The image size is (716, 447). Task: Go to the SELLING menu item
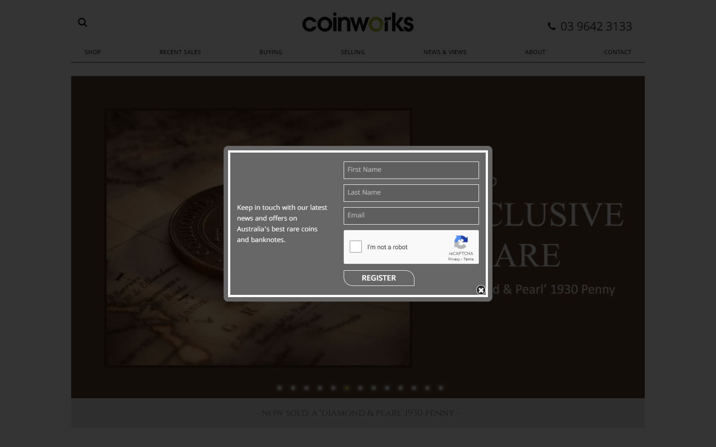click(353, 52)
